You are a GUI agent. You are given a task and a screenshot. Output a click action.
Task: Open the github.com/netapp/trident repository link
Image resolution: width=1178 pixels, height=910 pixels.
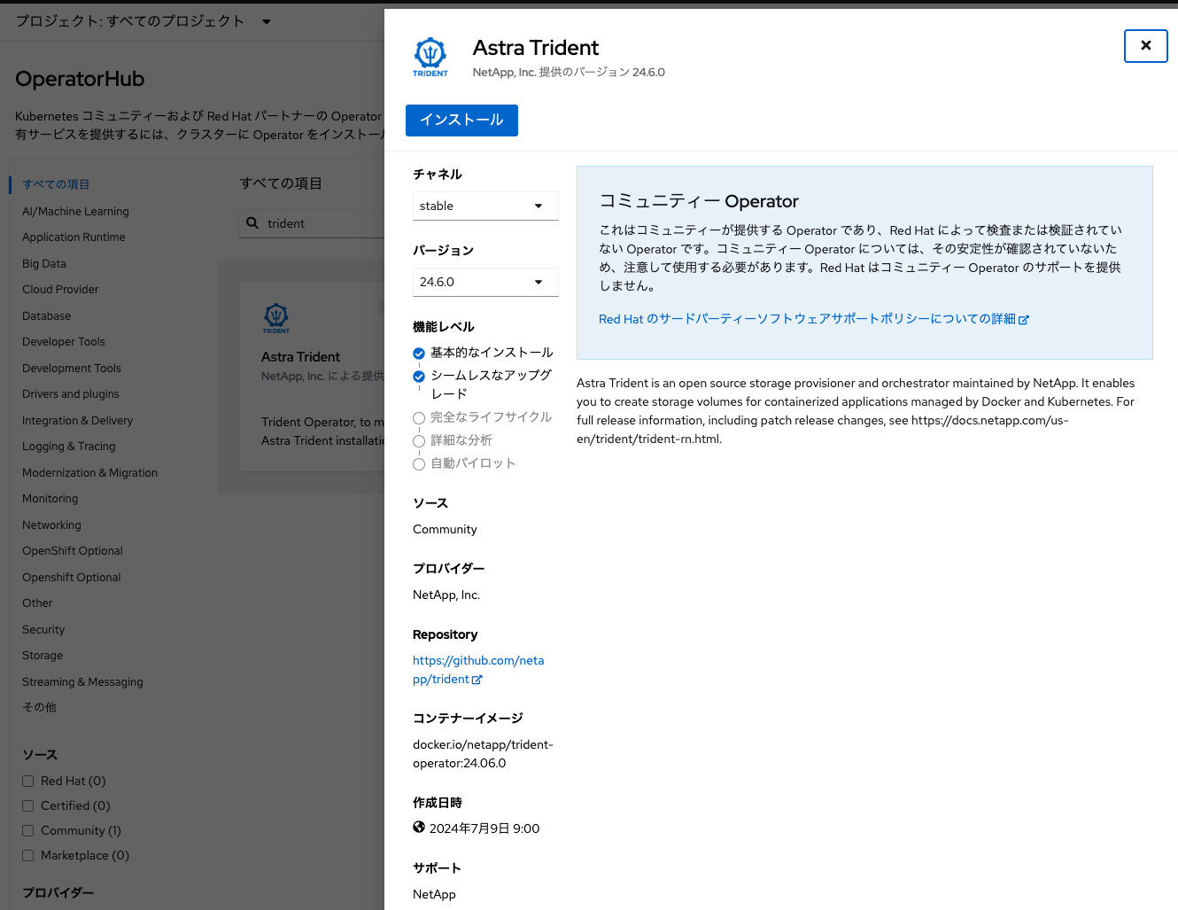(x=478, y=670)
